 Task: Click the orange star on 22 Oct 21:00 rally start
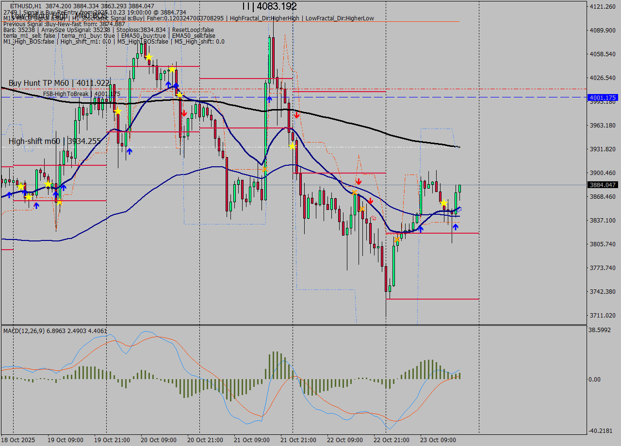pyautogui.click(x=397, y=239)
